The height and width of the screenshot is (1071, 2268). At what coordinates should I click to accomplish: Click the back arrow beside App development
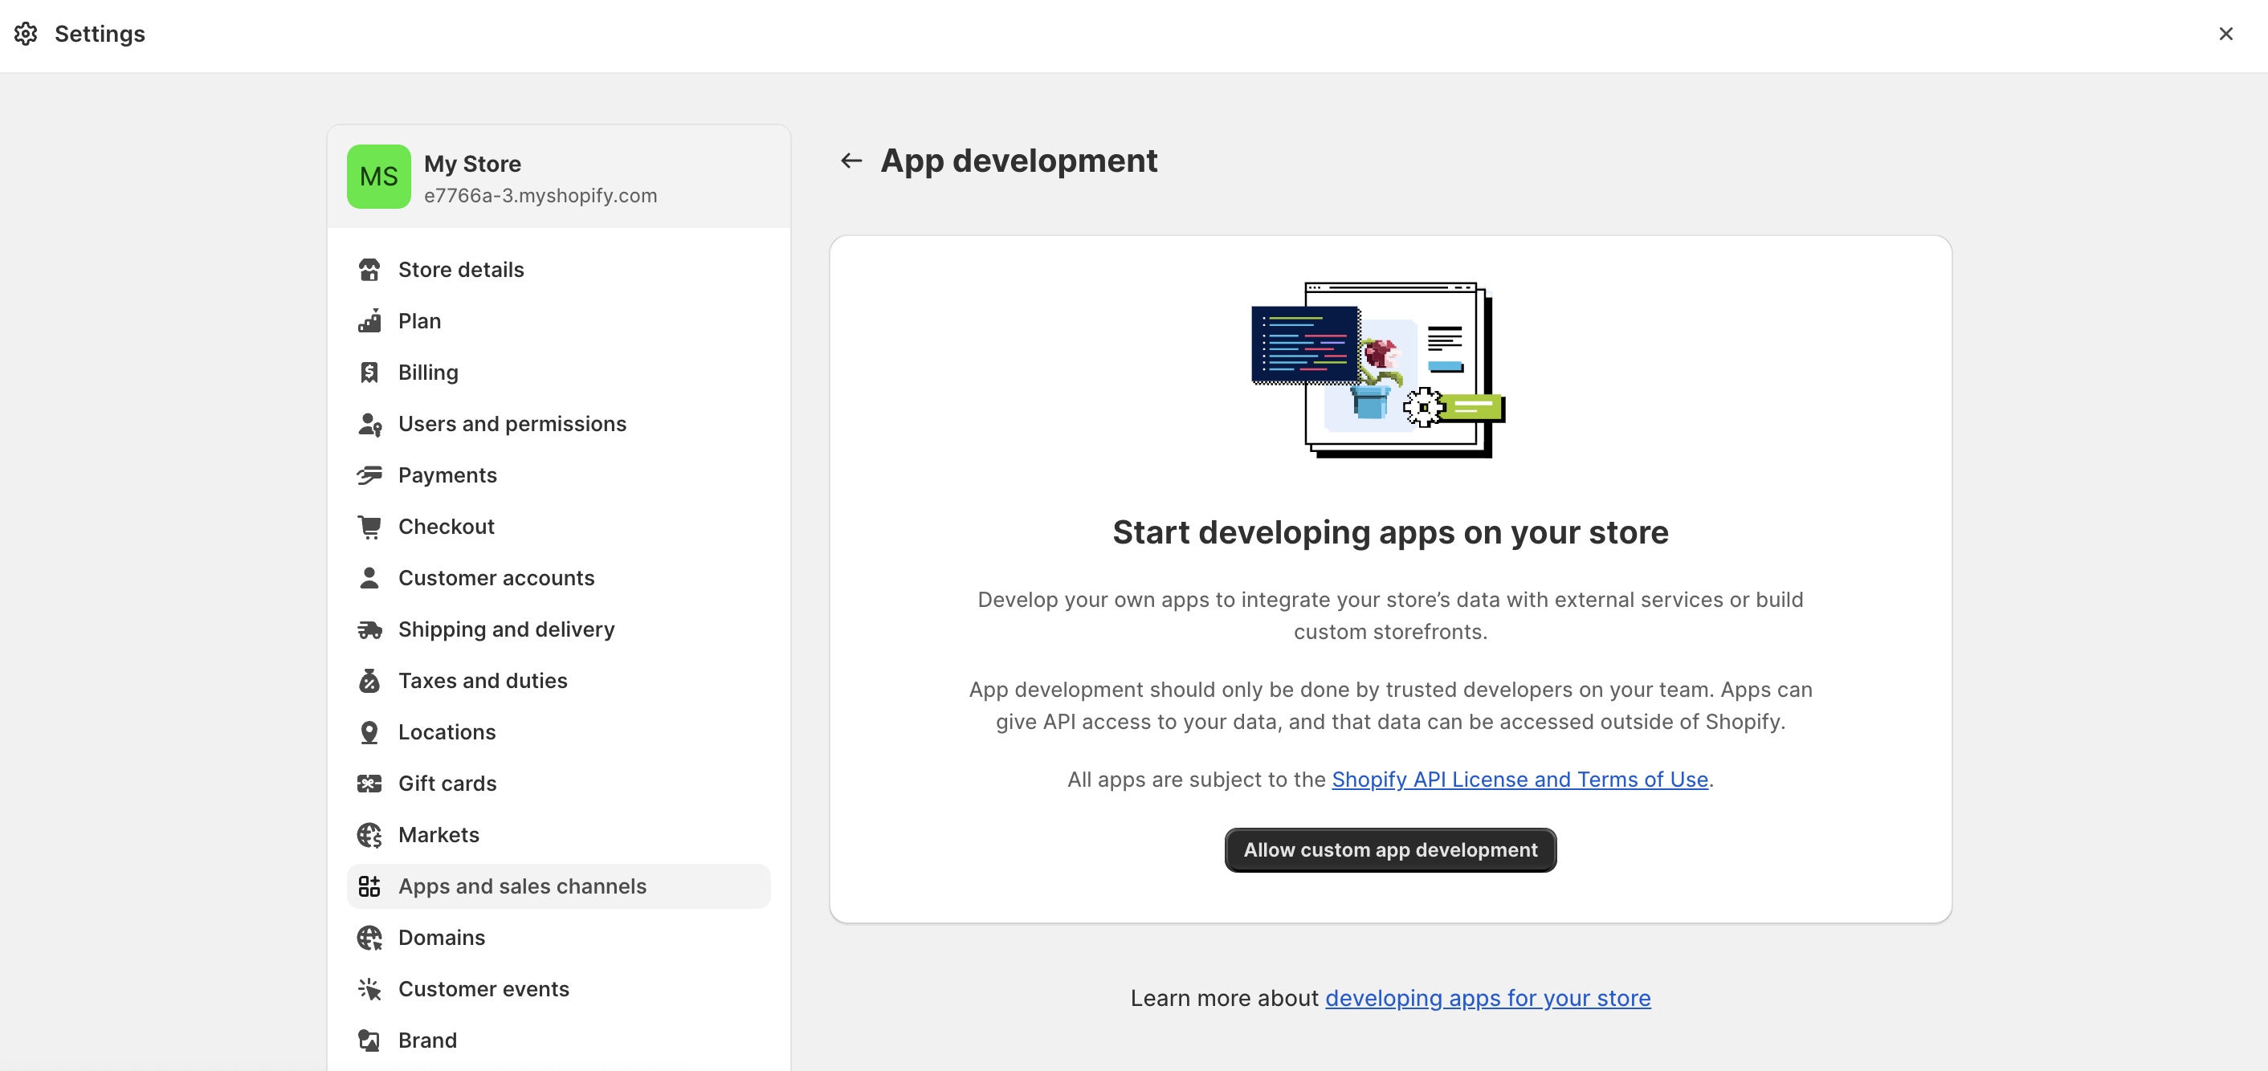(850, 160)
